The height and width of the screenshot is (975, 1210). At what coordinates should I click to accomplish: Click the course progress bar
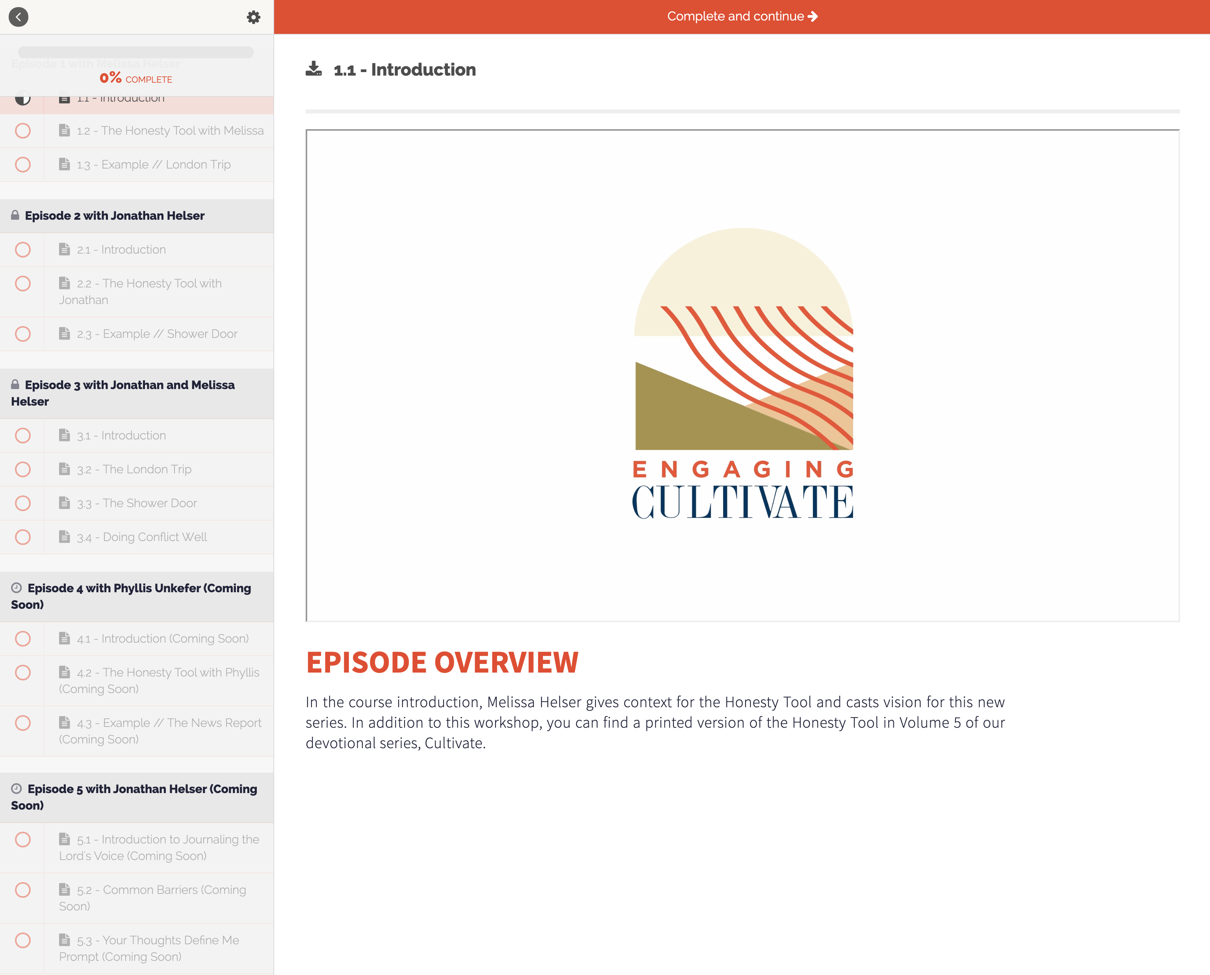135,52
